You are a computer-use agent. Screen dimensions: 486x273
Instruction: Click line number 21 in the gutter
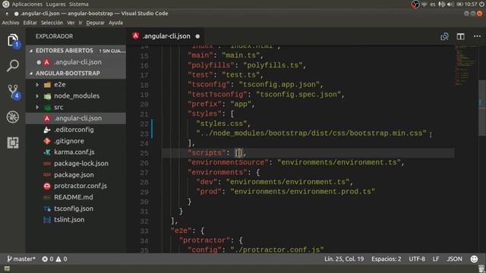pyautogui.click(x=144, y=115)
